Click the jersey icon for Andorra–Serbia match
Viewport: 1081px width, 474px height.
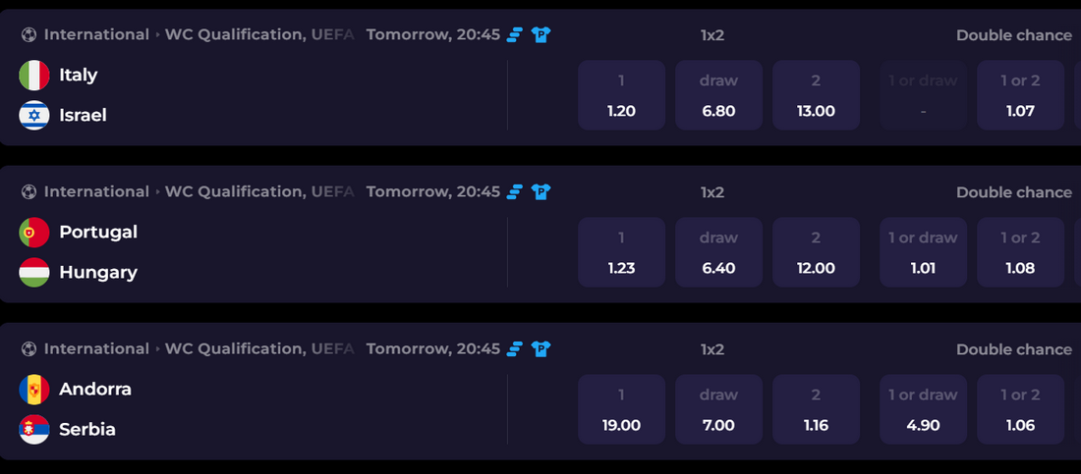pyautogui.click(x=540, y=349)
